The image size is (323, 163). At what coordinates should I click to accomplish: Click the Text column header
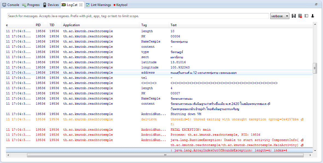(x=174, y=25)
